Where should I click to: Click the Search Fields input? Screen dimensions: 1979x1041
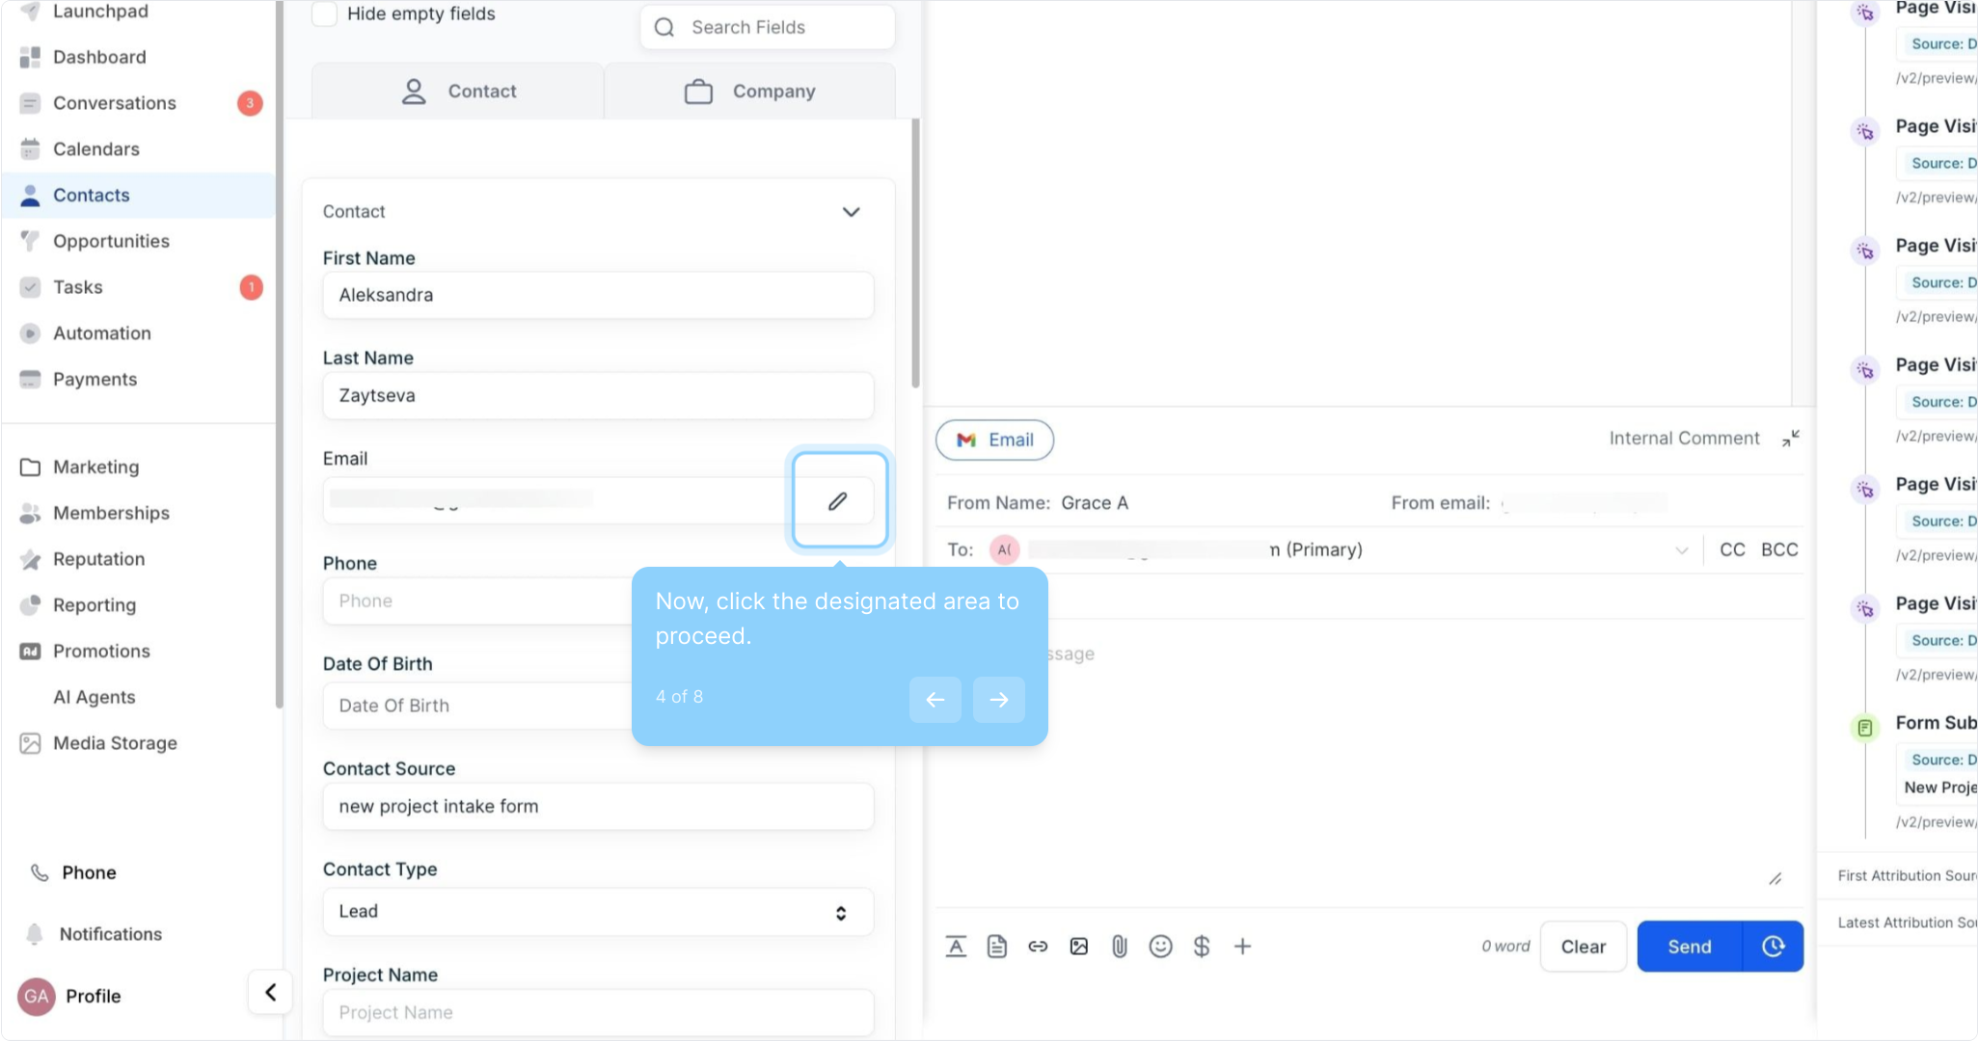click(x=768, y=27)
